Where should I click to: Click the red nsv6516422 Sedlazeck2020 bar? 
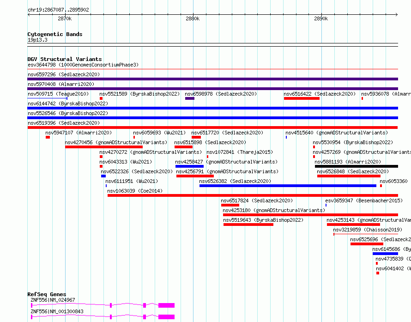pyautogui.click(x=302, y=98)
